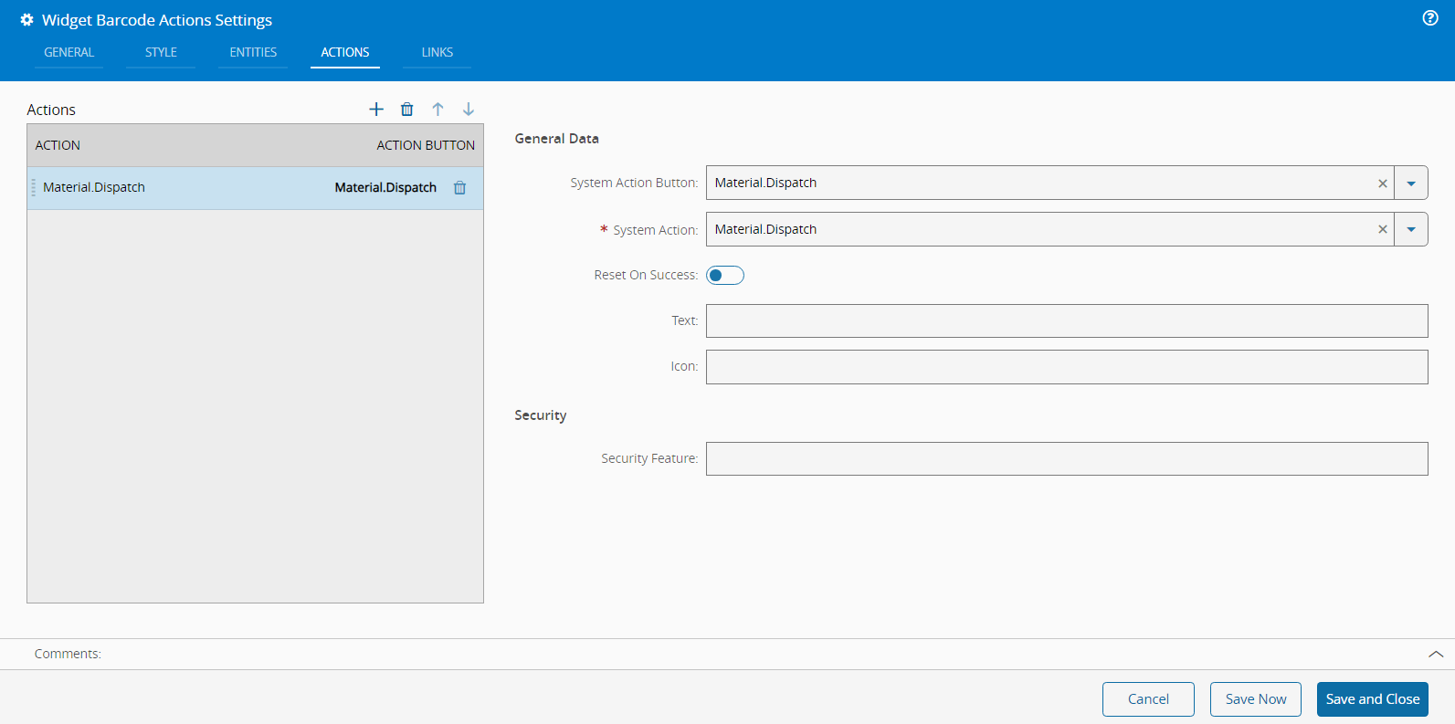Toggle Reset On Success switch
The image size is (1455, 724).
click(x=725, y=276)
